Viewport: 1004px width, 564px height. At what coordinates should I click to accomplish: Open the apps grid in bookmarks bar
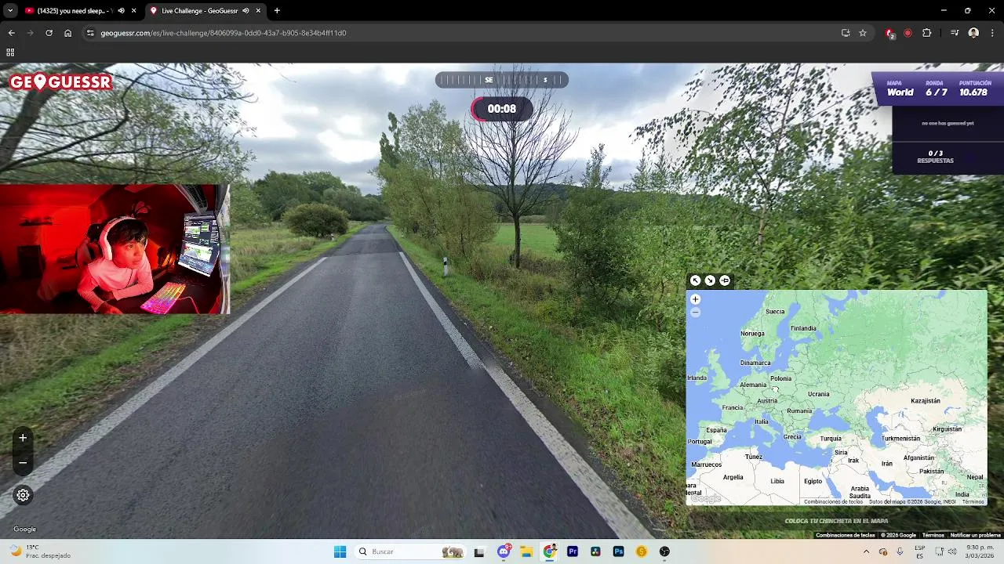tap(10, 52)
